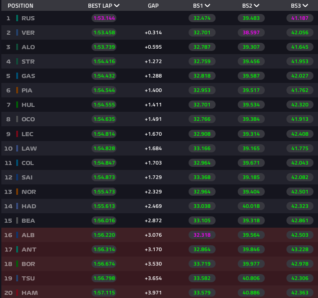Click RUS best lap time 1:53.144

click(104, 18)
